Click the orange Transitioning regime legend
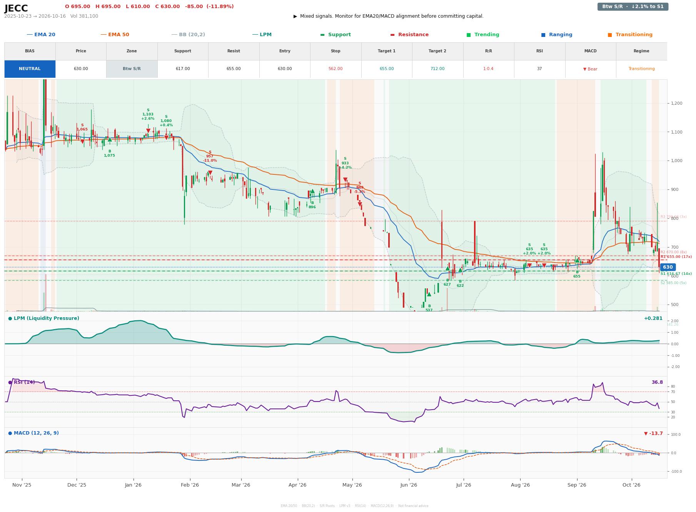This screenshot has width=696, height=512. tap(630, 35)
